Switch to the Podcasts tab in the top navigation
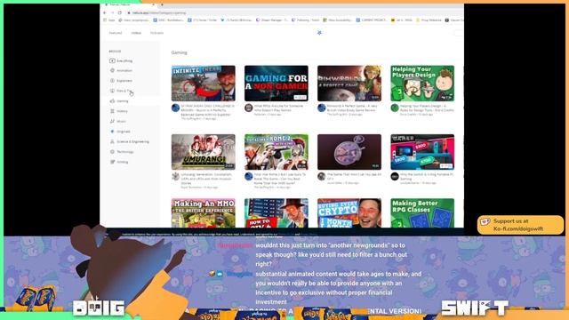Viewport: 569px width, 320px height. point(156,33)
